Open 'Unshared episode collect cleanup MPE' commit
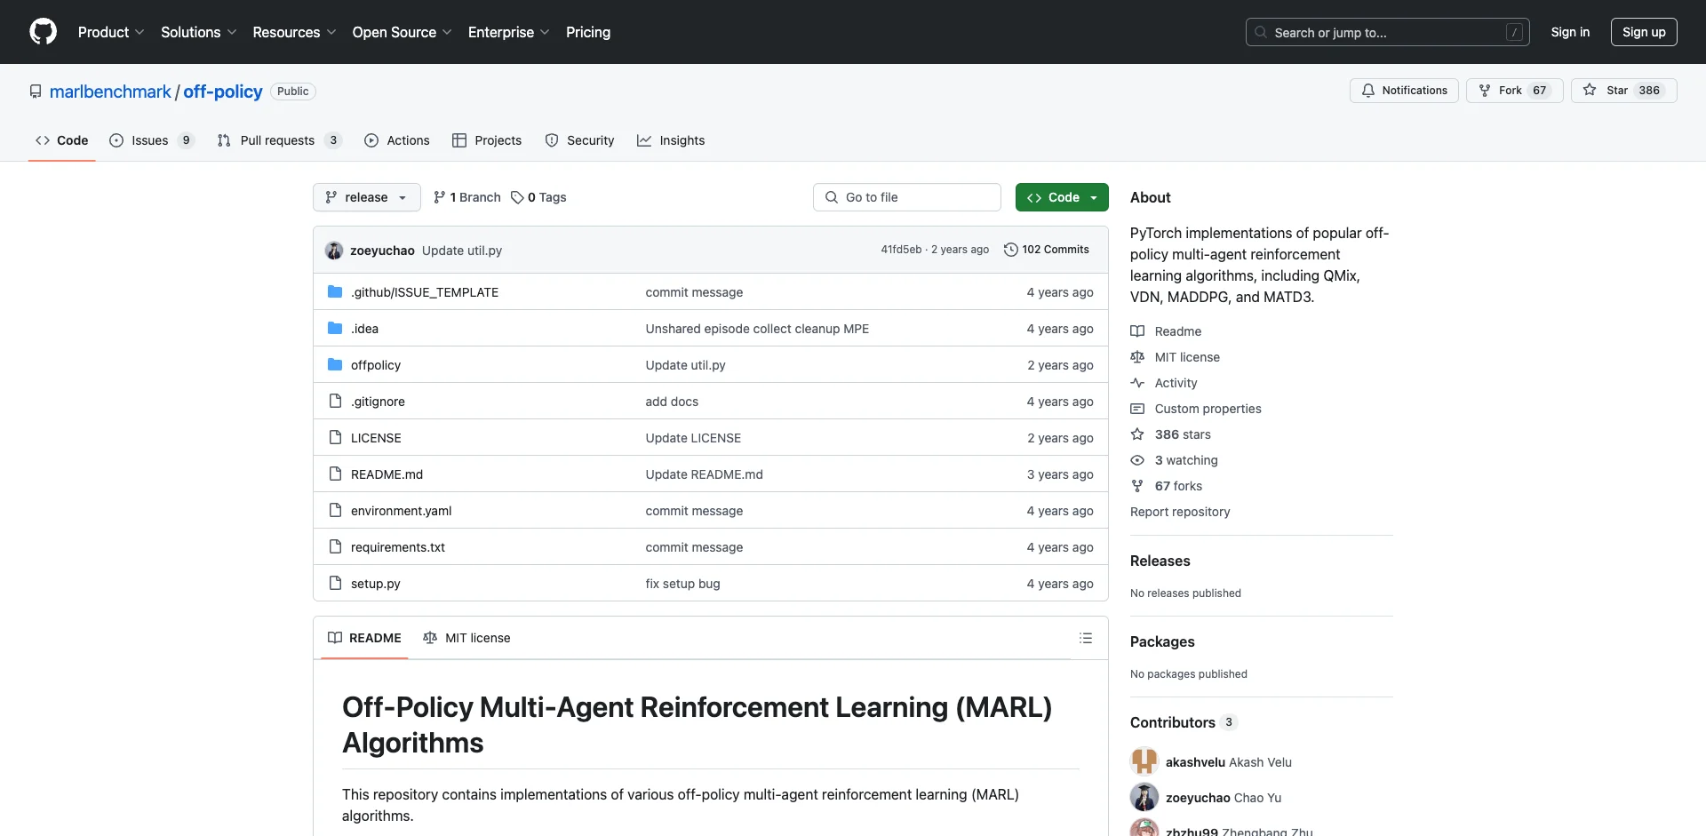This screenshot has height=836, width=1706. [757, 329]
